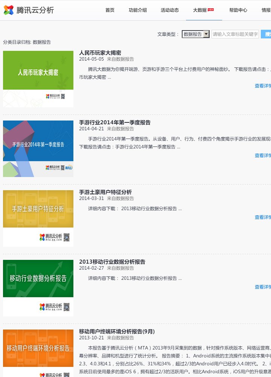Open the 移动行业数据分析报告 green thumbnail
271x377 pixels.
coord(38,288)
